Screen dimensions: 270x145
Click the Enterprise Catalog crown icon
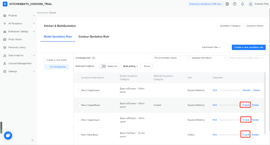[x=5, y=31]
